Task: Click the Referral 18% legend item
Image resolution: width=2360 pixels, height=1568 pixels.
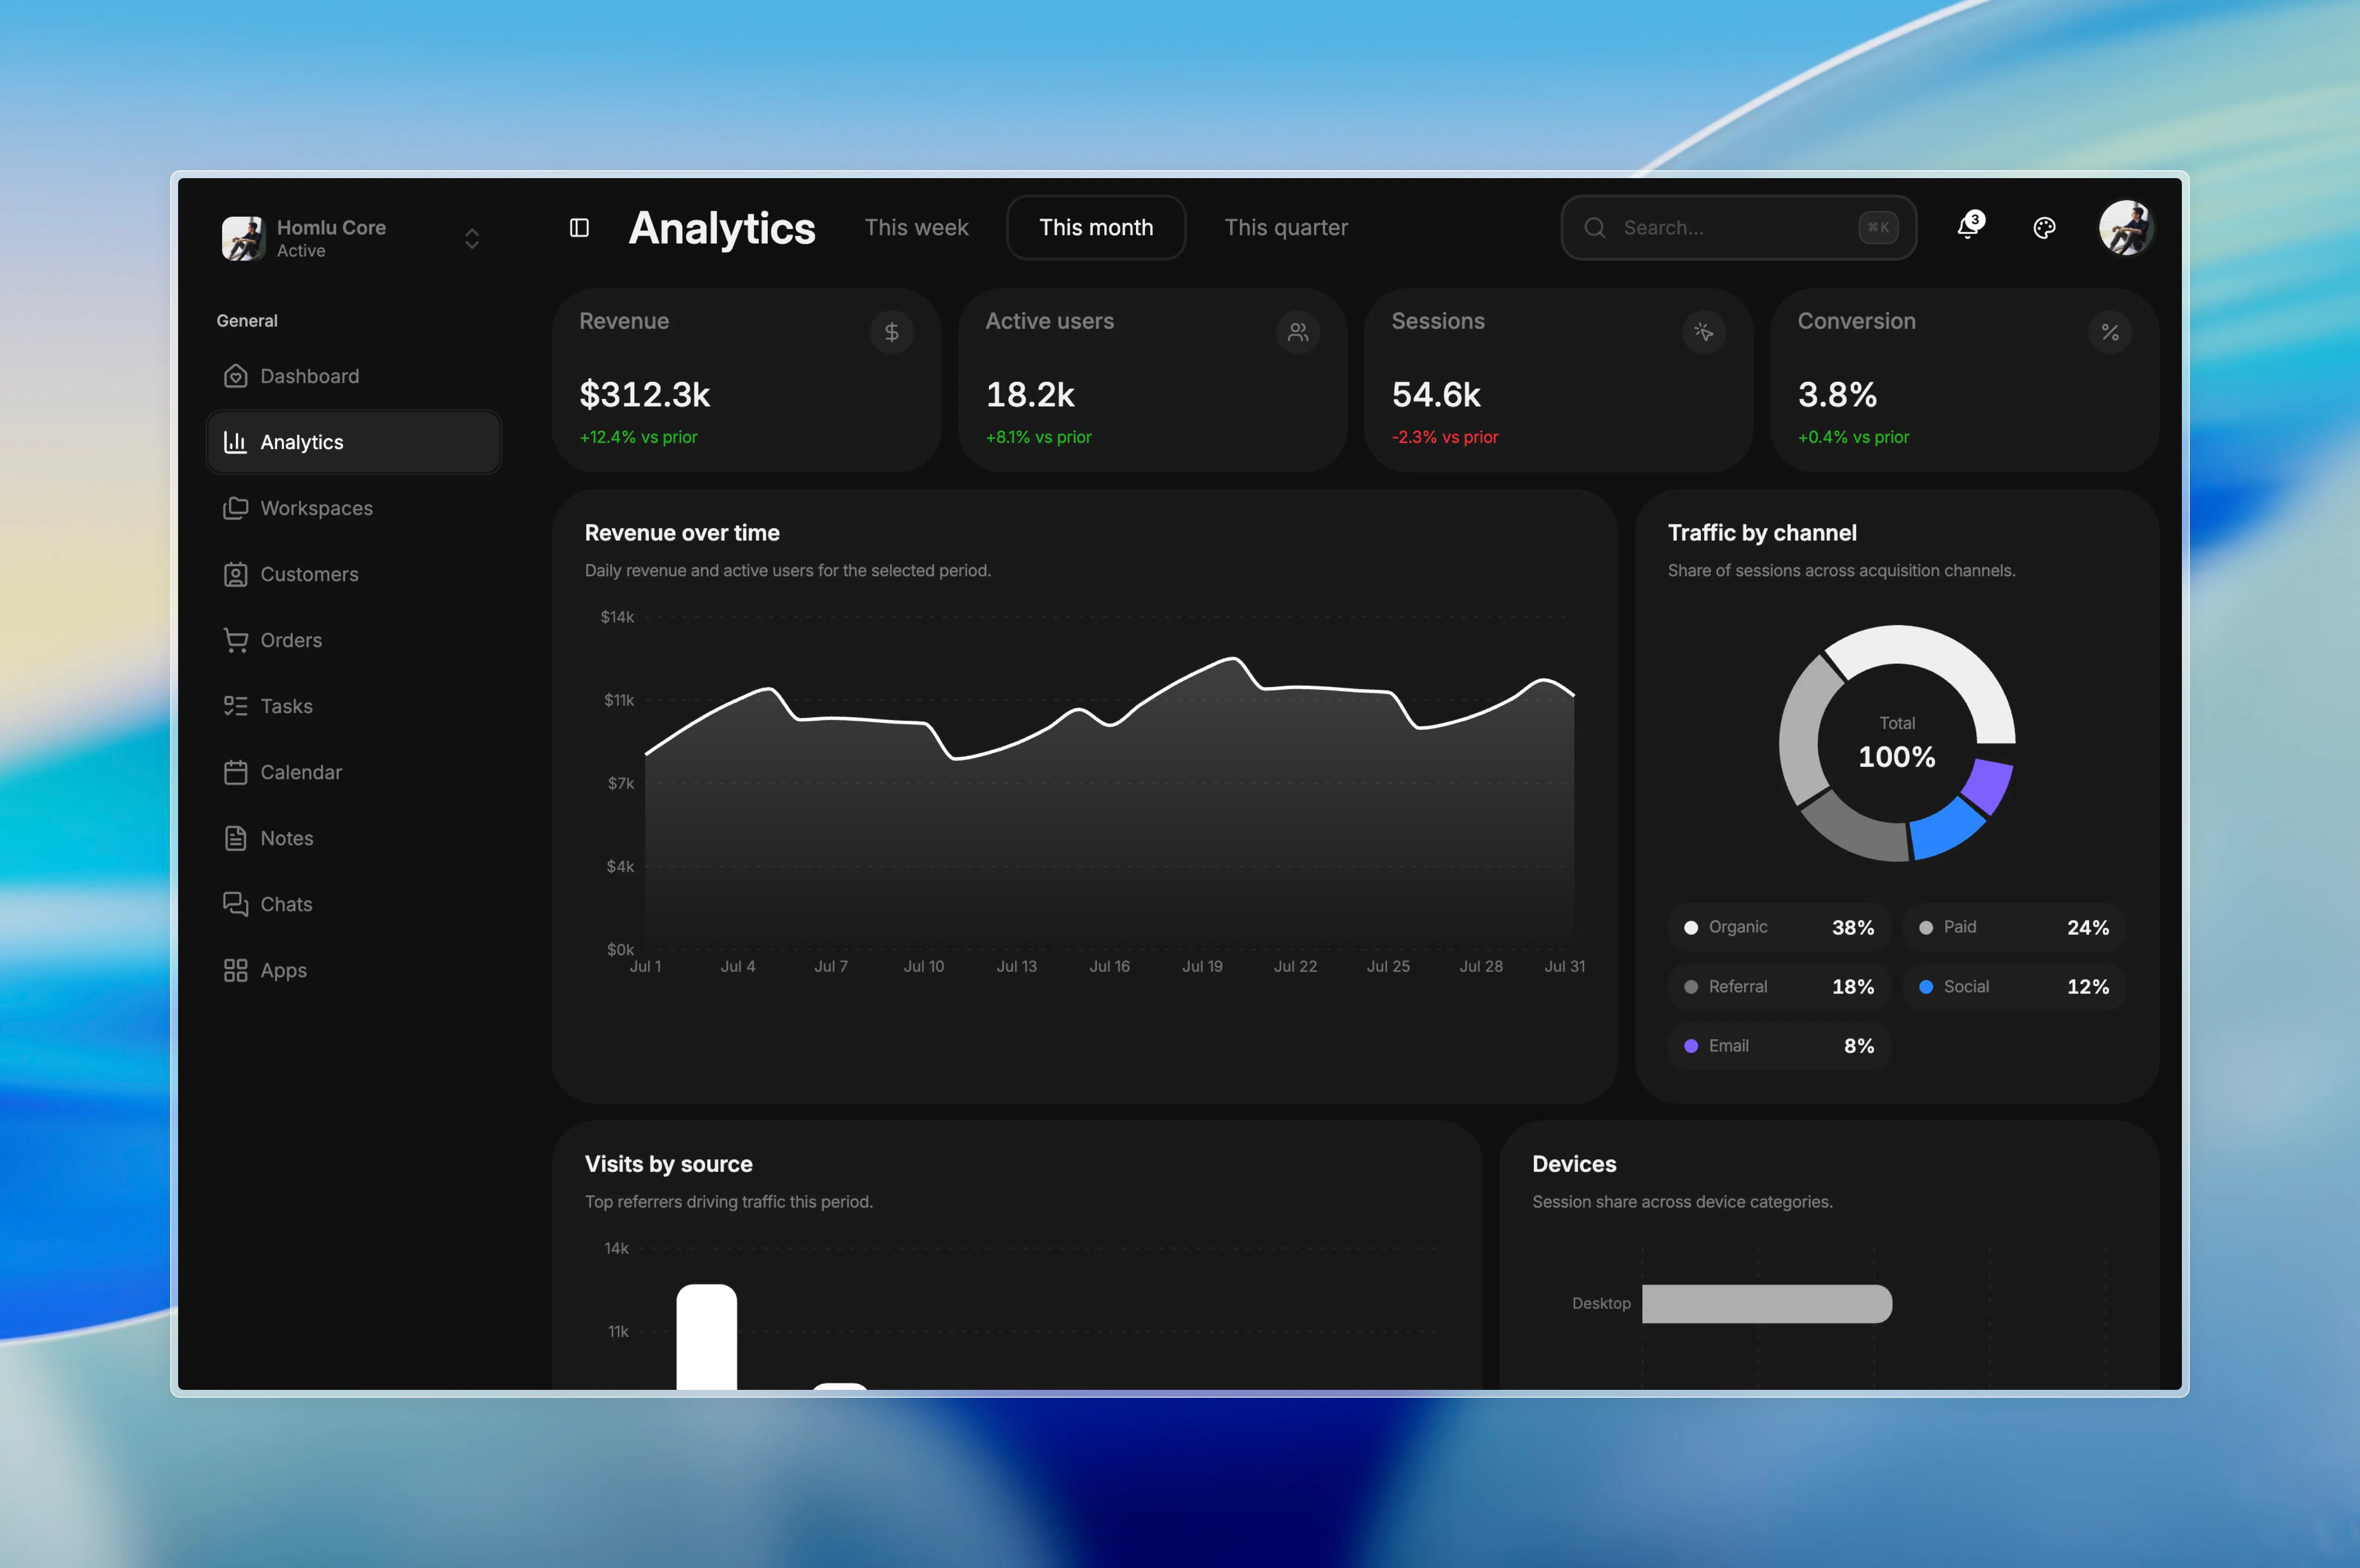Action: click(x=1779, y=987)
